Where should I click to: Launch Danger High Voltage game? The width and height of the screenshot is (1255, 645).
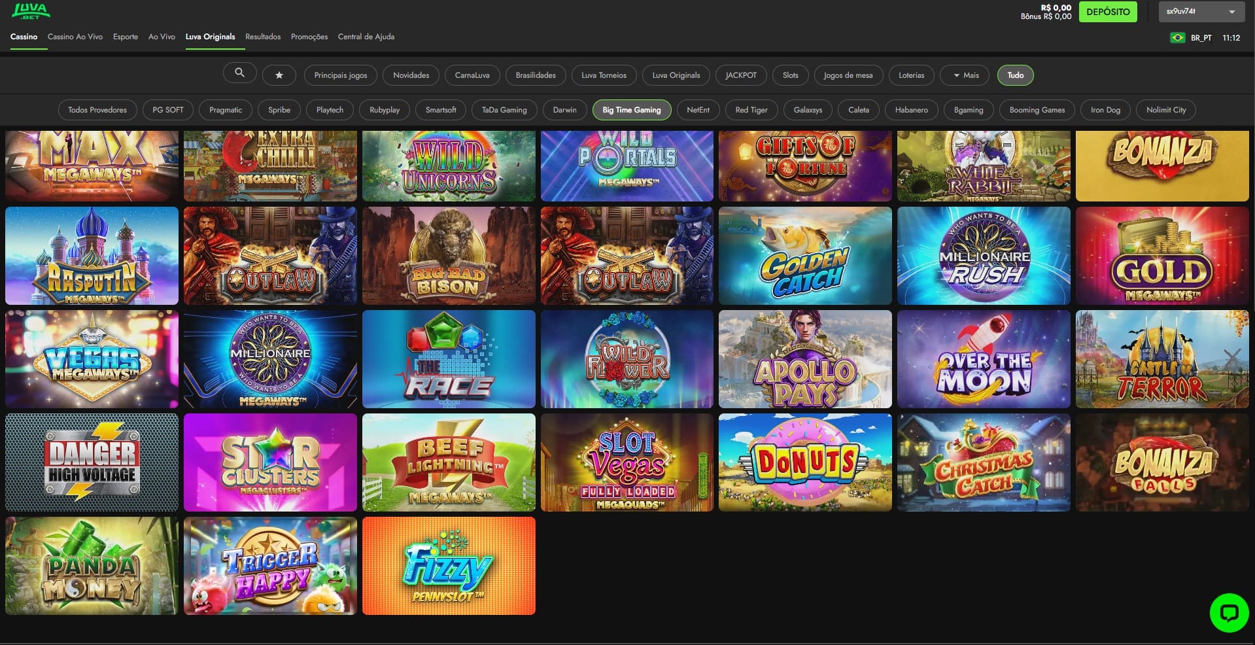(x=92, y=462)
